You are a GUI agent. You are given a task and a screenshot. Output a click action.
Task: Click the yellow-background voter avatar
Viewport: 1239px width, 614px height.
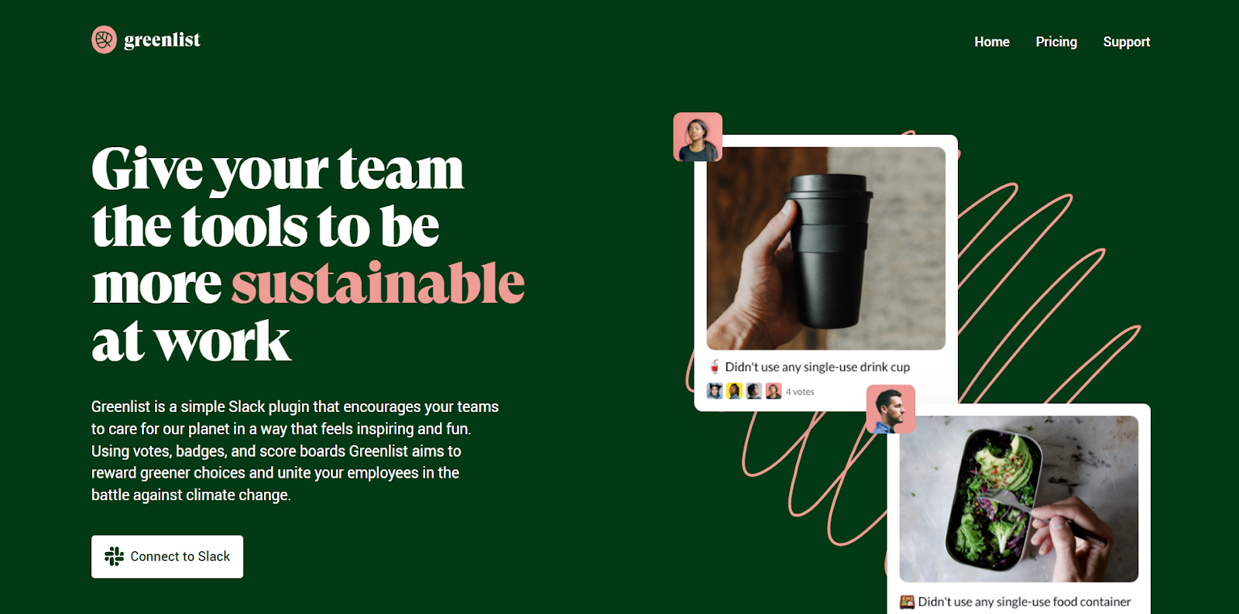click(734, 391)
